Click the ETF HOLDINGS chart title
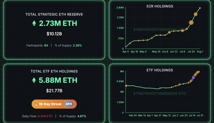This screenshot has height=123, width=214. pos(159,70)
